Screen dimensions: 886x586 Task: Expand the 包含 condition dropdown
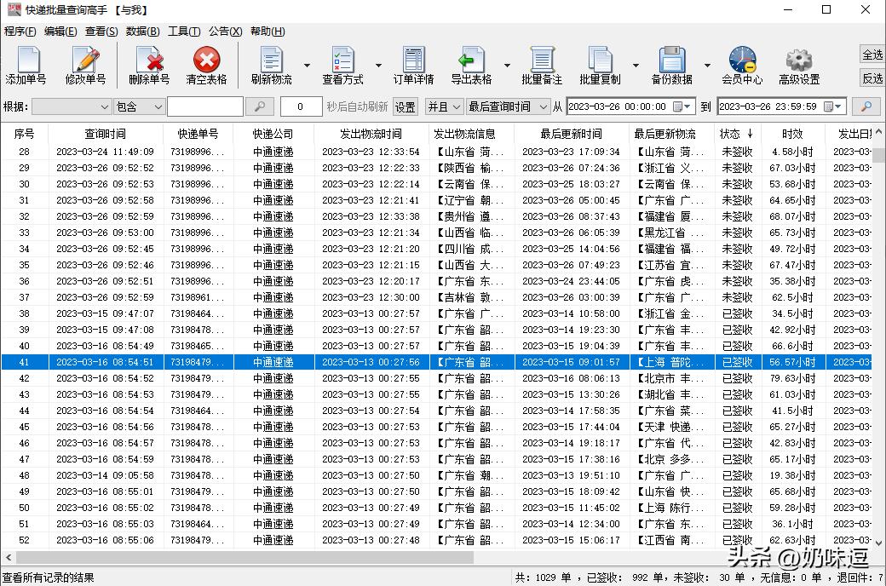tap(158, 106)
